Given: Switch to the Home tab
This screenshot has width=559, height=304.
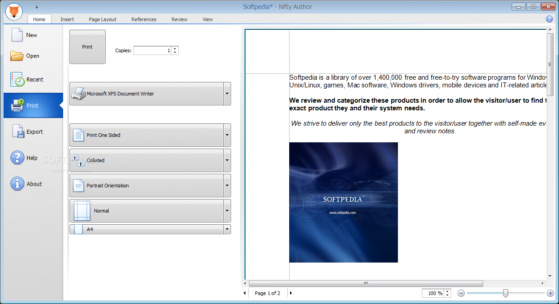Looking at the screenshot, I should point(39,19).
